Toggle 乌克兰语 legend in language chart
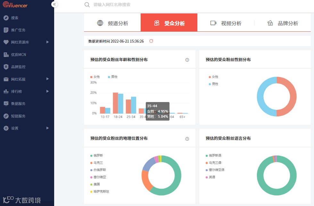 point(213,162)
